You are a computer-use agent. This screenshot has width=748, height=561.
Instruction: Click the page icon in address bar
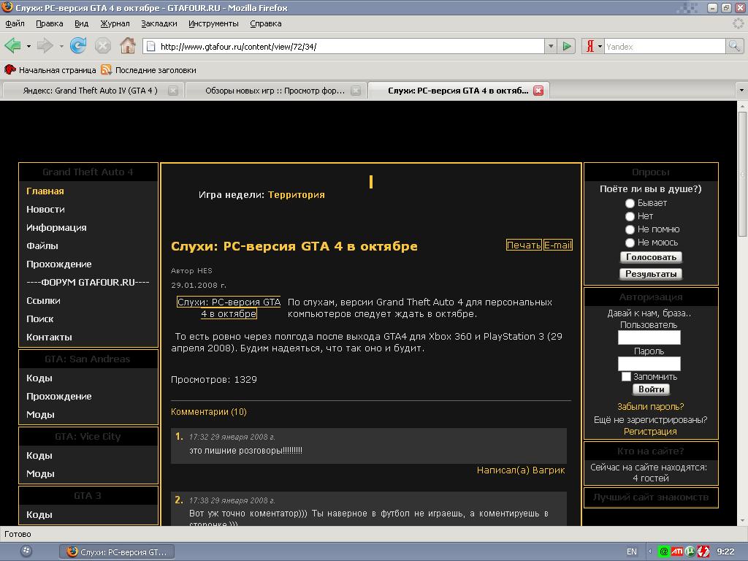150,46
